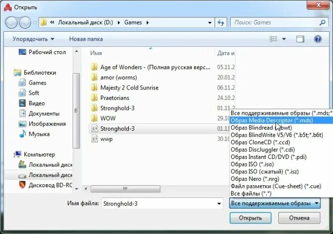This screenshot has height=234, width=333.
Task: Click the breadcrumb arrow after Локальный диск (D:)
Action: point(119,22)
